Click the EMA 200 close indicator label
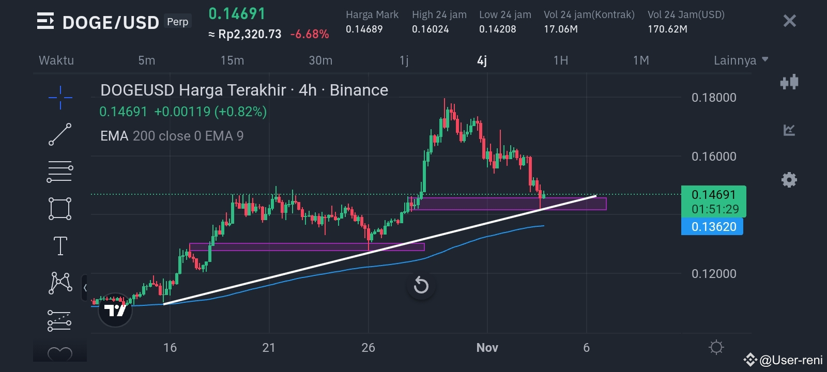 151,136
